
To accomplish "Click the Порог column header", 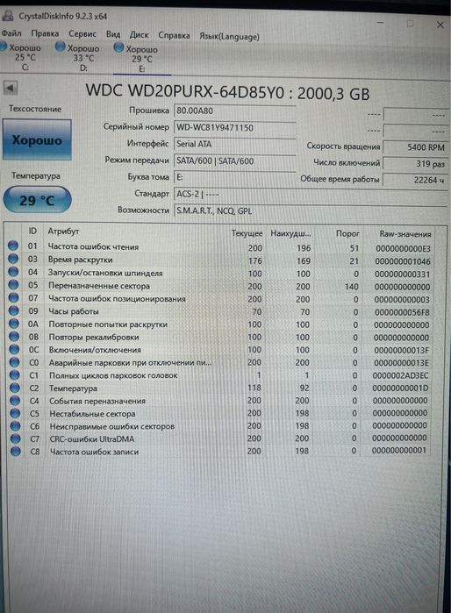I will click(x=347, y=233).
